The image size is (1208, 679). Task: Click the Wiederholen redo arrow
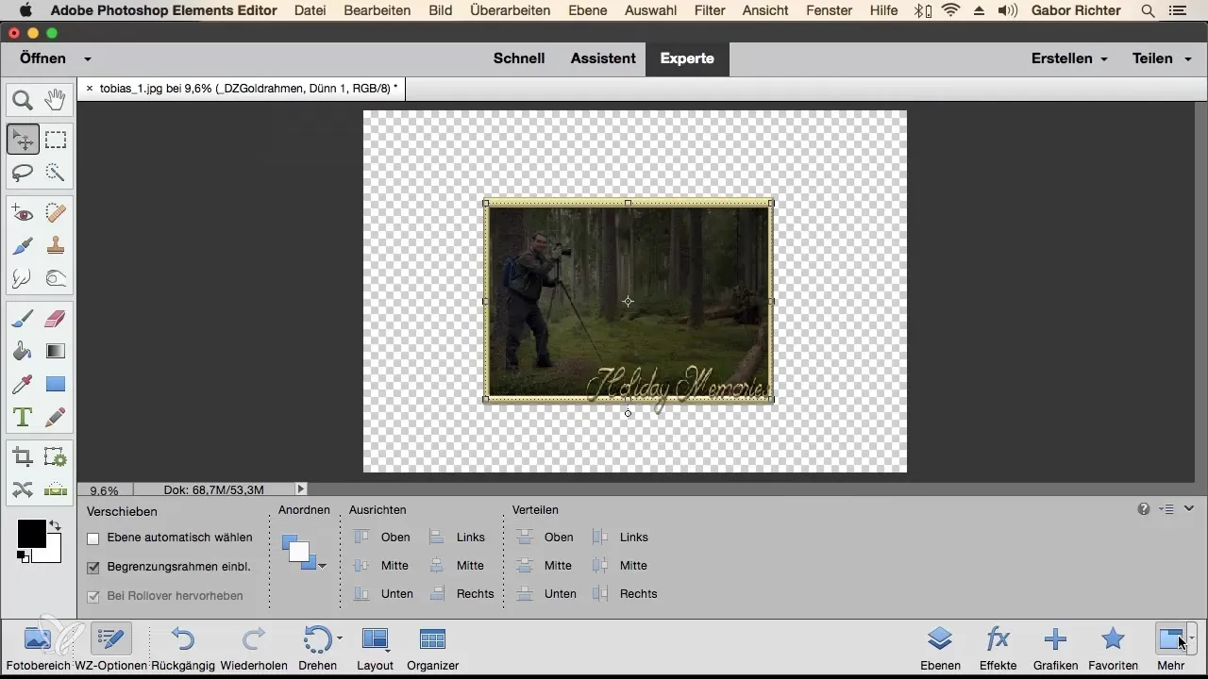[x=254, y=647]
